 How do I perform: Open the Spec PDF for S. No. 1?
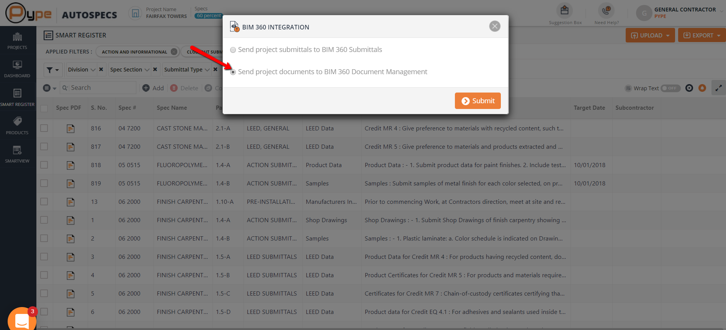[70, 221]
